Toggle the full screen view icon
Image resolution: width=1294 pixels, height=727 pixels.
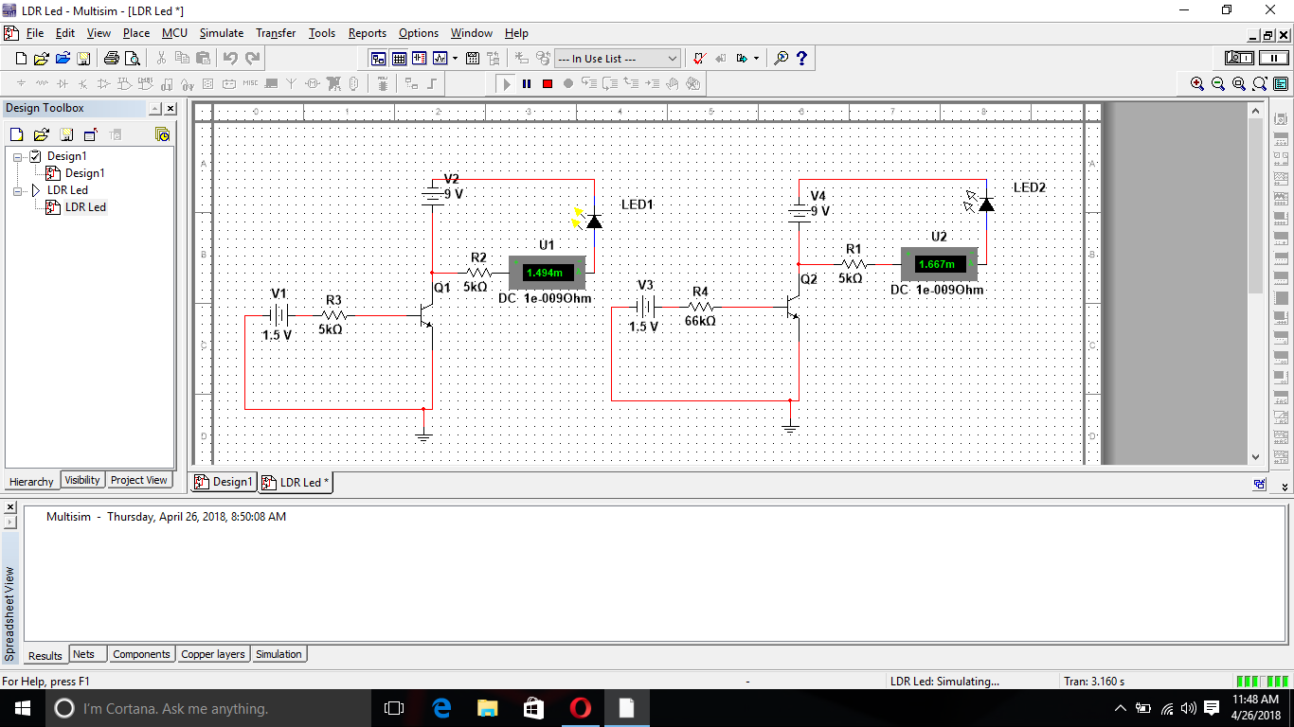pos(1281,83)
